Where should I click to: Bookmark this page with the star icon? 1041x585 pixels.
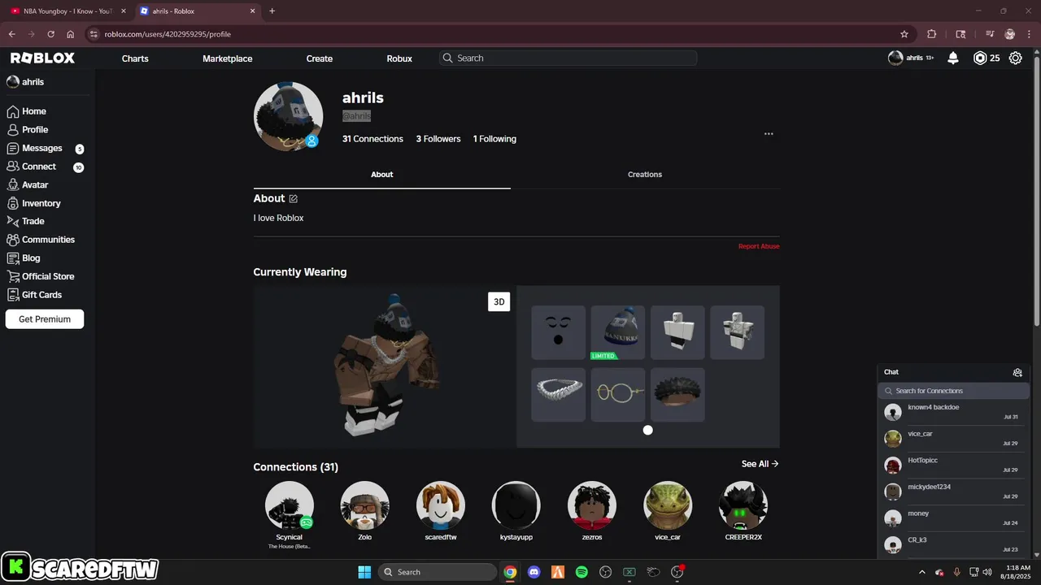pyautogui.click(x=904, y=34)
